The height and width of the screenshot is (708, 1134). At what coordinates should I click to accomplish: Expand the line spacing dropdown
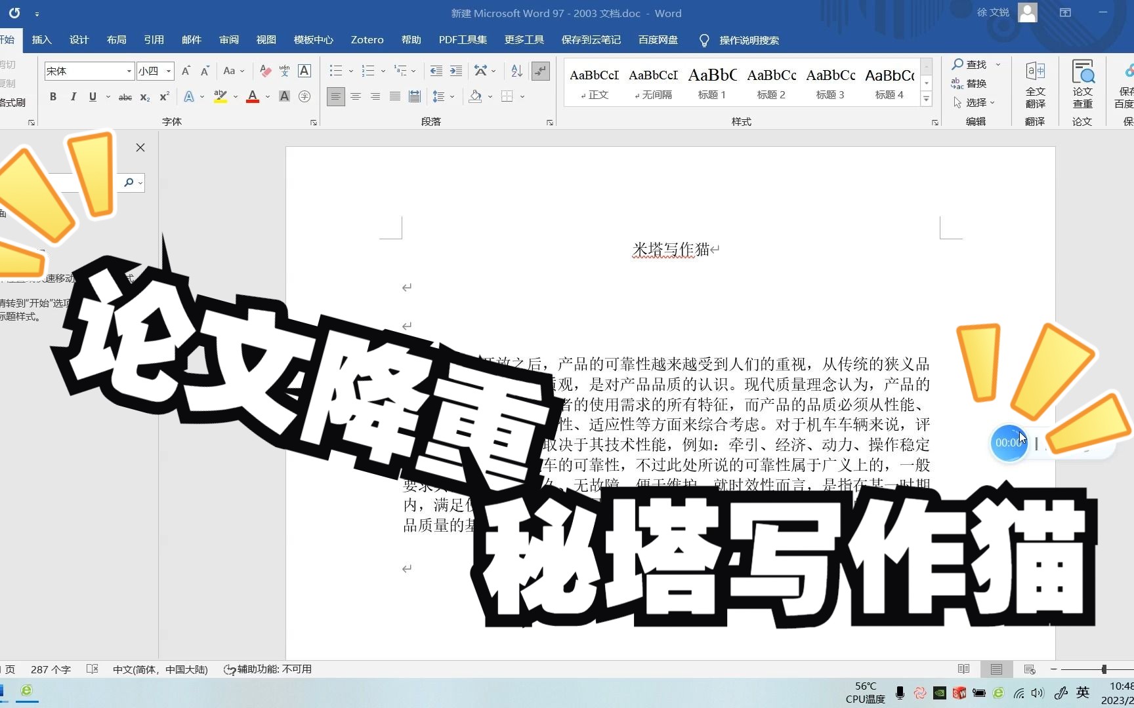click(x=452, y=97)
